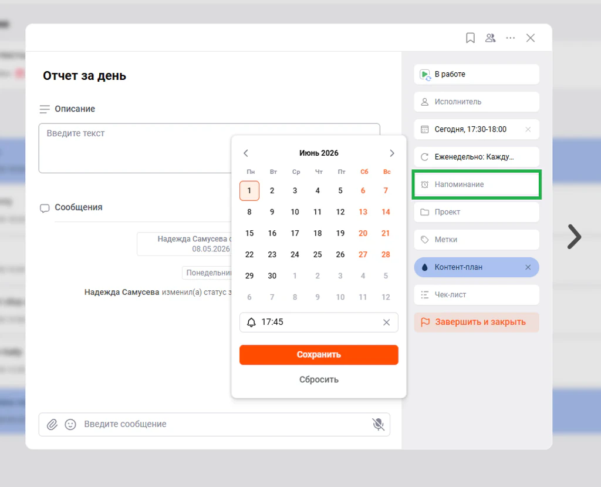The width and height of the screenshot is (601, 487).
Task: Open the participants icon in header
Action: (x=490, y=38)
